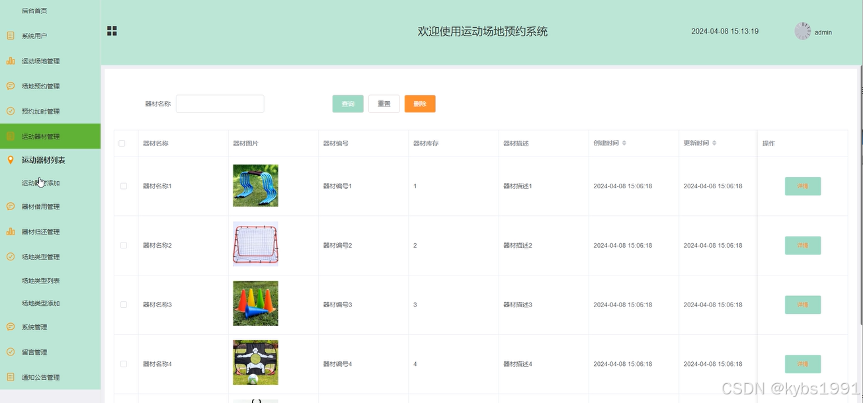Image resolution: width=863 pixels, height=403 pixels.
Task: Open 详情 for 器材名称1
Action: tap(803, 186)
